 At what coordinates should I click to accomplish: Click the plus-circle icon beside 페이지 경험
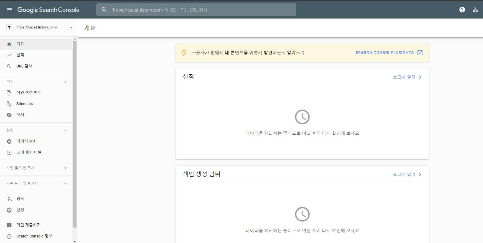pyautogui.click(x=9, y=142)
